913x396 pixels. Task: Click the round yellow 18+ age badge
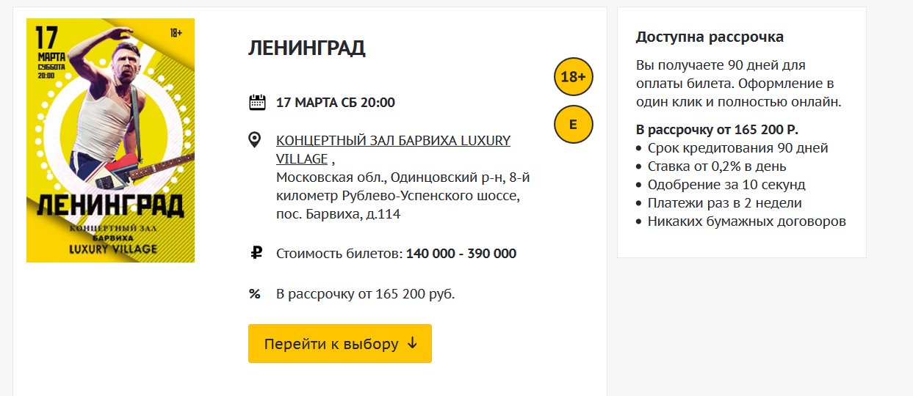click(x=573, y=77)
